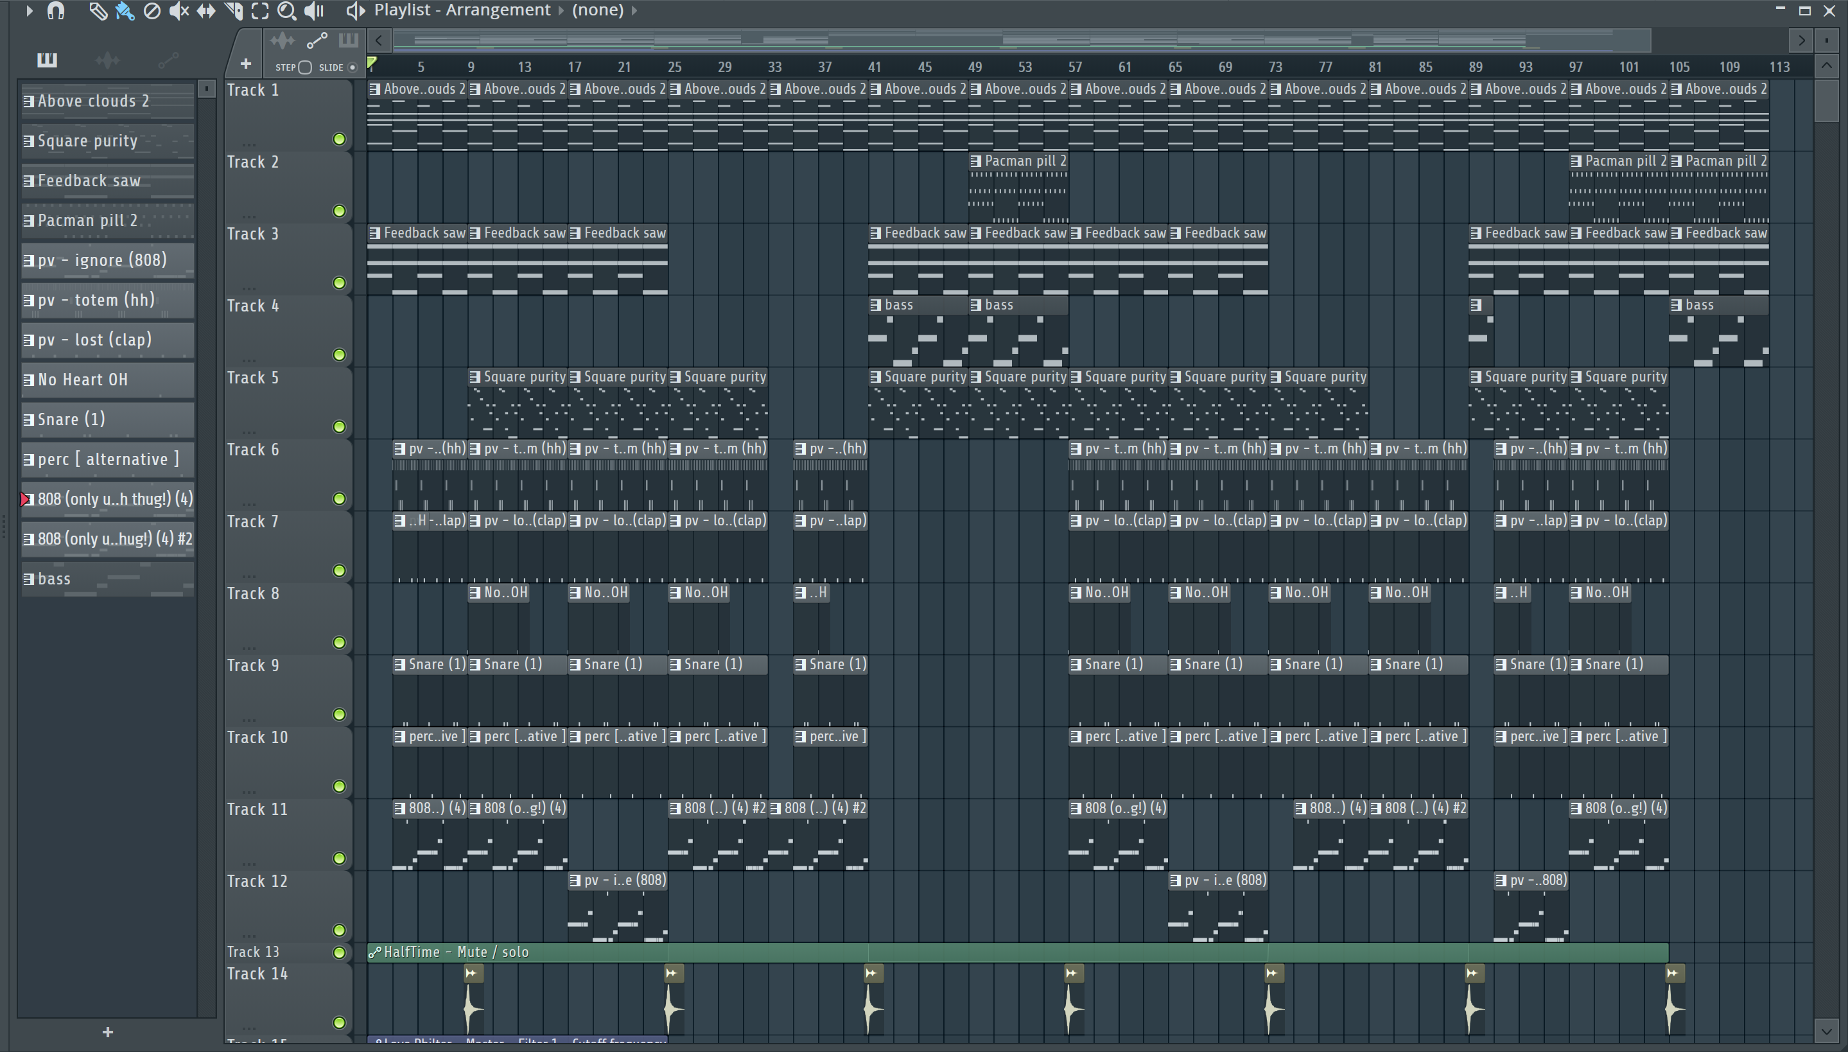Select perc [ alternative ] pattern in picker
Image resolution: width=1848 pixels, height=1052 pixels.
pos(108,460)
